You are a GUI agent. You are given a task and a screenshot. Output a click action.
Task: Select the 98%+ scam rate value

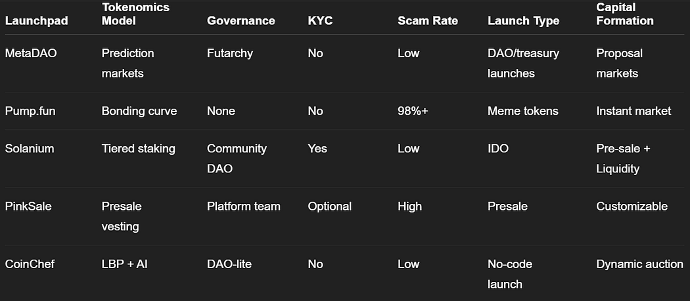413,111
